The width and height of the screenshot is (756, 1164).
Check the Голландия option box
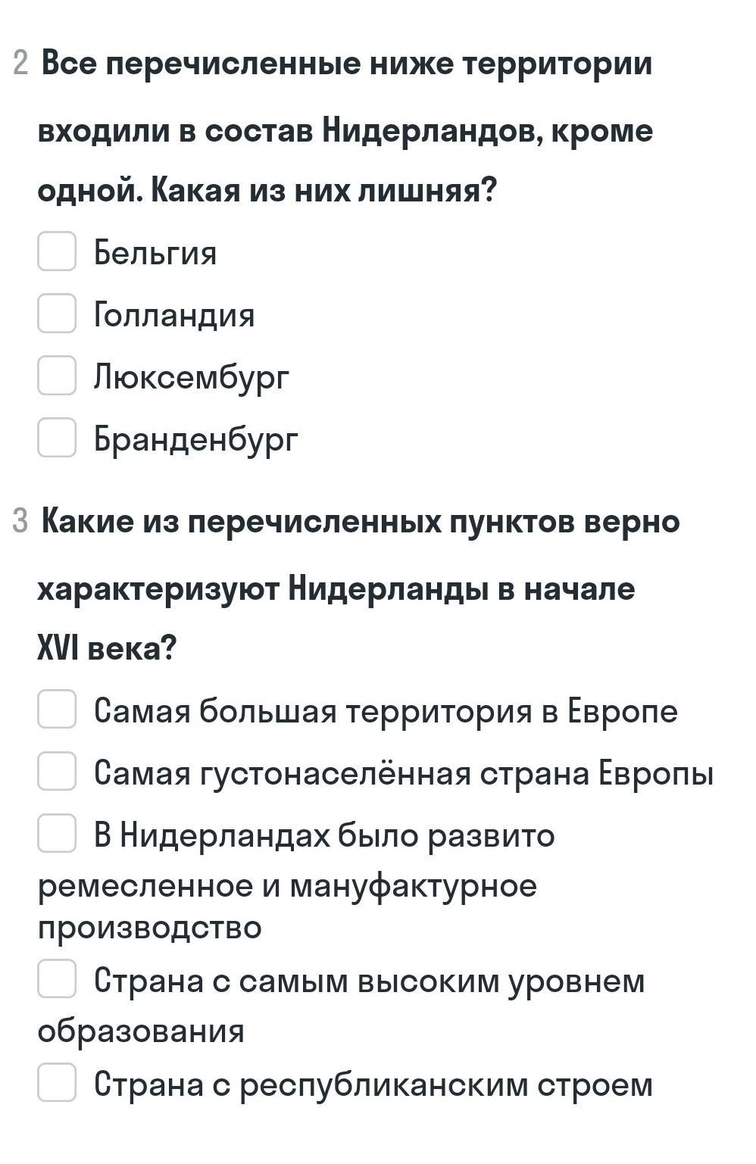coord(57,314)
